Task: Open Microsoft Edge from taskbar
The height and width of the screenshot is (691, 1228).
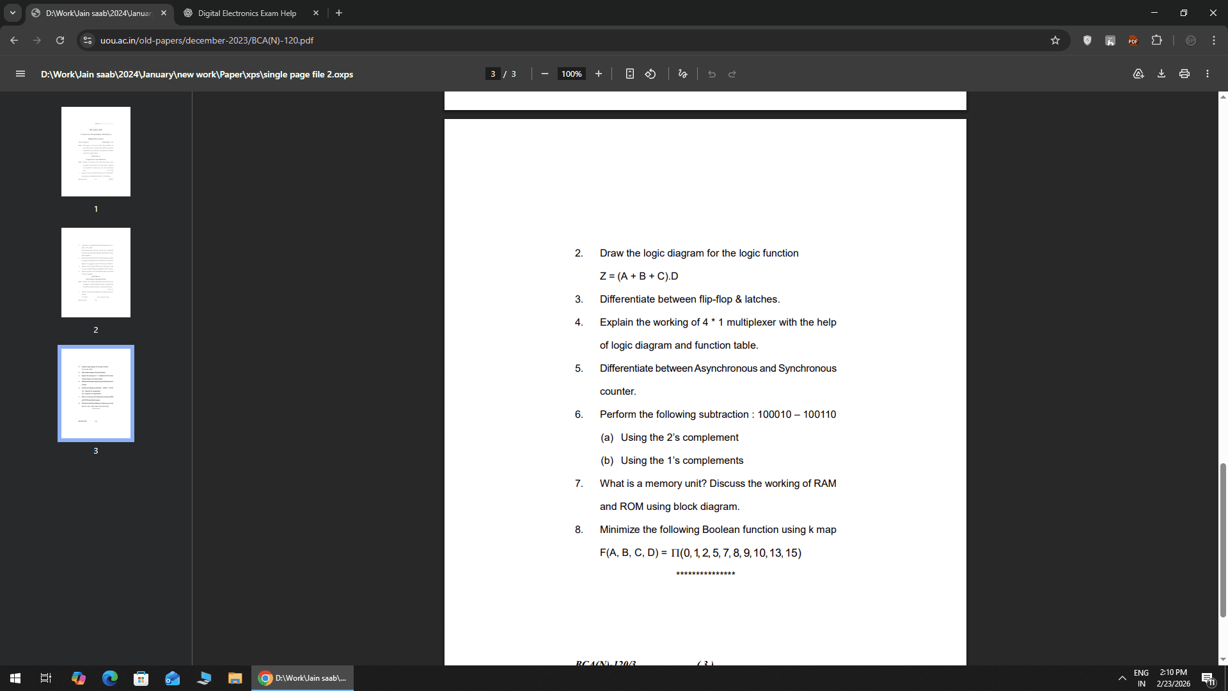Action: (x=110, y=678)
